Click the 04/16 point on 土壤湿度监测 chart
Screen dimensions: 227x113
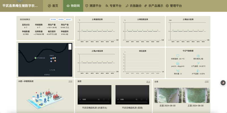click(158, 31)
